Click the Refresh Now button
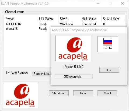129x111 pixels. (41, 74)
